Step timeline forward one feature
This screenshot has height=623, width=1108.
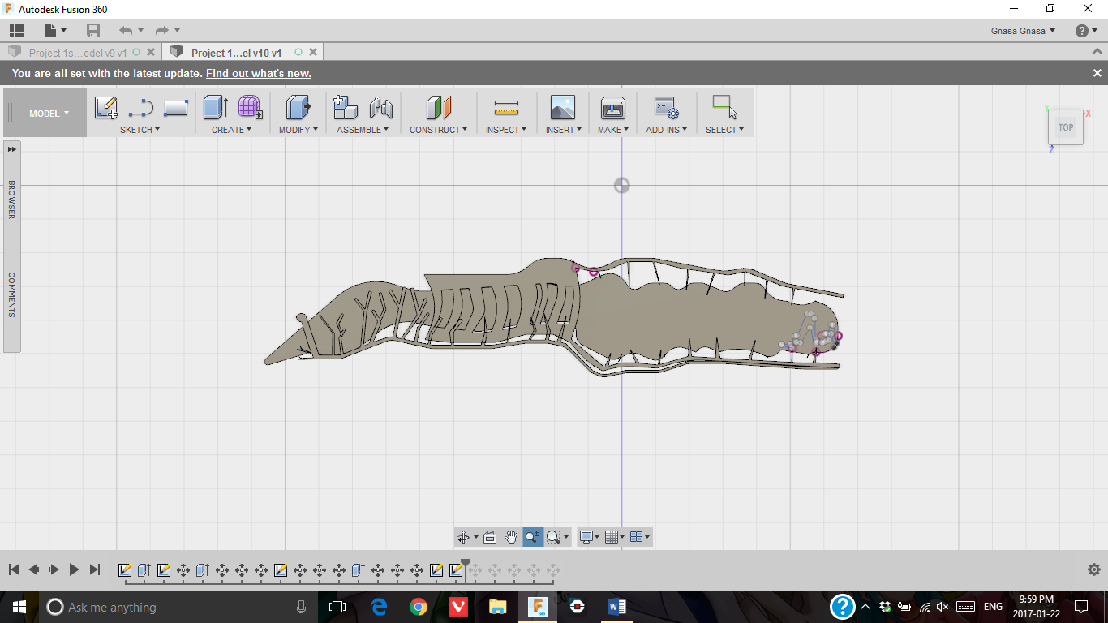pyautogui.click(x=54, y=569)
